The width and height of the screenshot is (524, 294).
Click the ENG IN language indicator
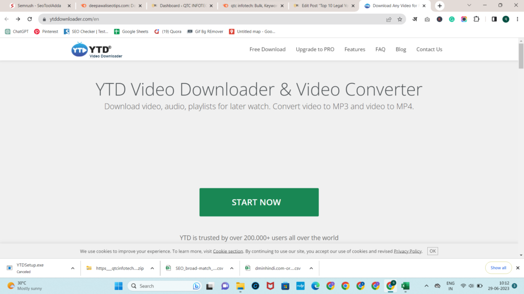450,286
